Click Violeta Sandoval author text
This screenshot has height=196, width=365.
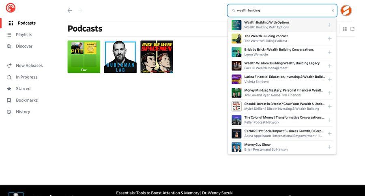[x=257, y=82]
